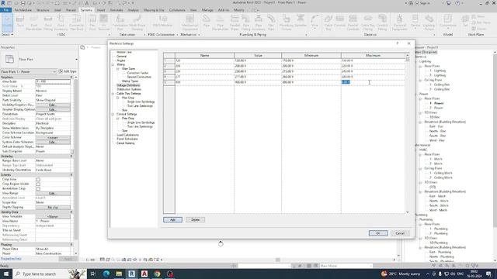Open the View Scale dropdown in Properties

point(53,81)
